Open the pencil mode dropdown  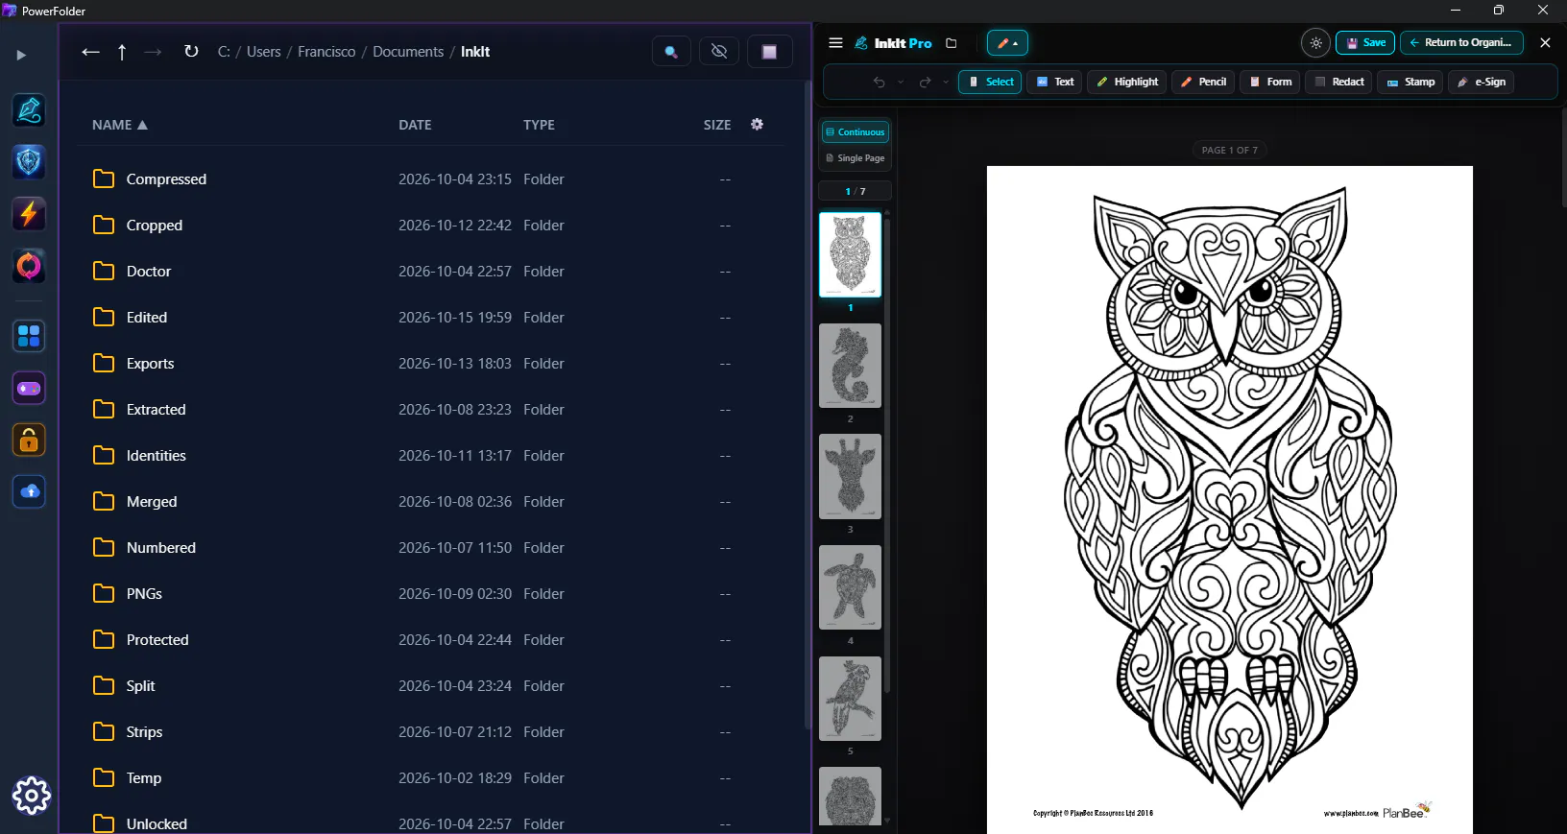pos(1007,43)
